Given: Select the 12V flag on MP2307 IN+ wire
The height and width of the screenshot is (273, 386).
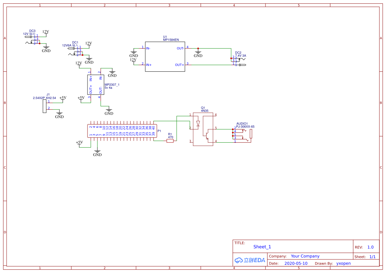Looking at the screenshot, I should point(79,64).
